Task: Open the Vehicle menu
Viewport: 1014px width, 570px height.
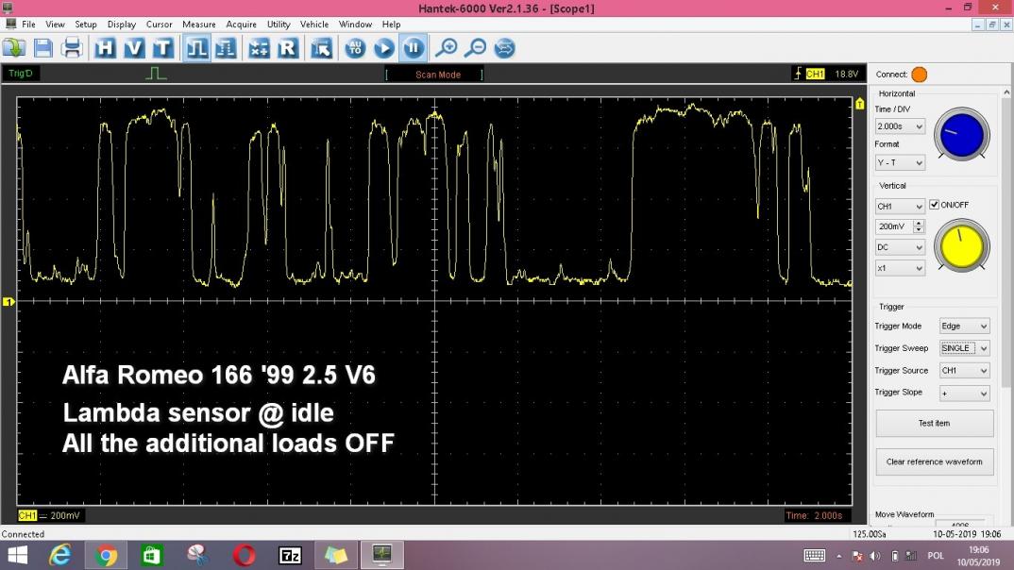Action: click(x=314, y=24)
